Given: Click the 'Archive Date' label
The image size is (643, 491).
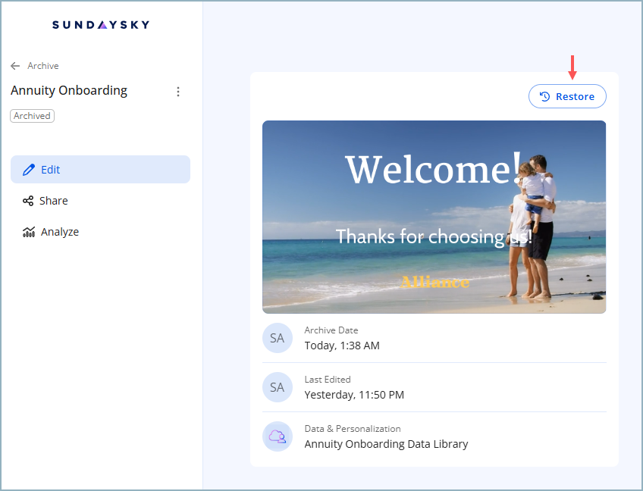Looking at the screenshot, I should click(x=331, y=330).
